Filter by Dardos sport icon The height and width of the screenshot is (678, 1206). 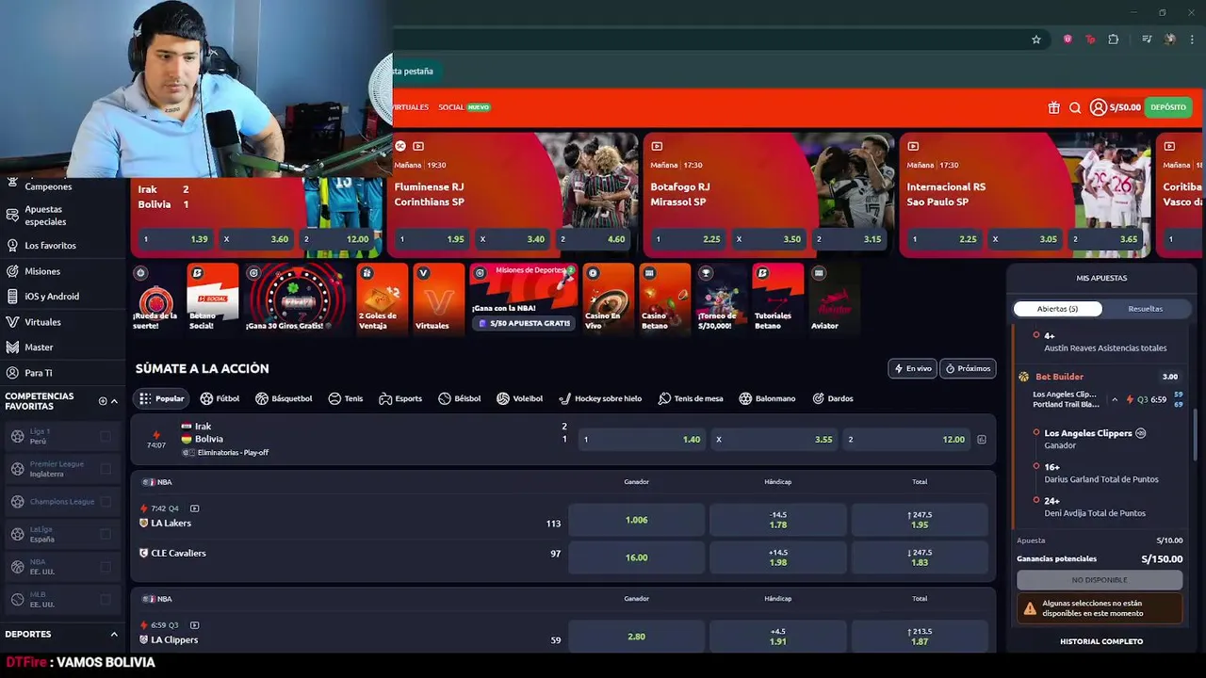click(832, 398)
